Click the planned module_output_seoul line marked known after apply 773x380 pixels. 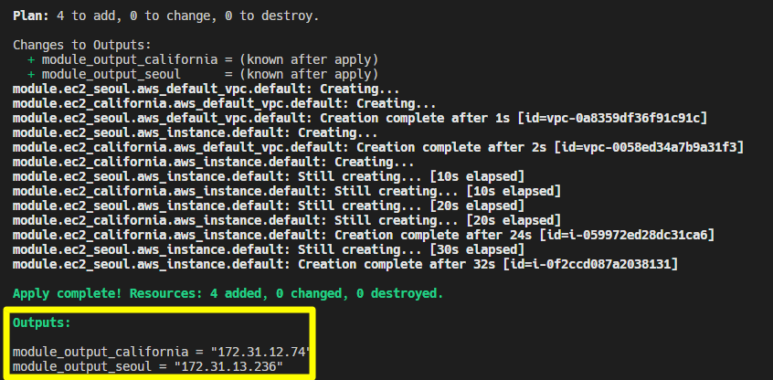(x=203, y=74)
